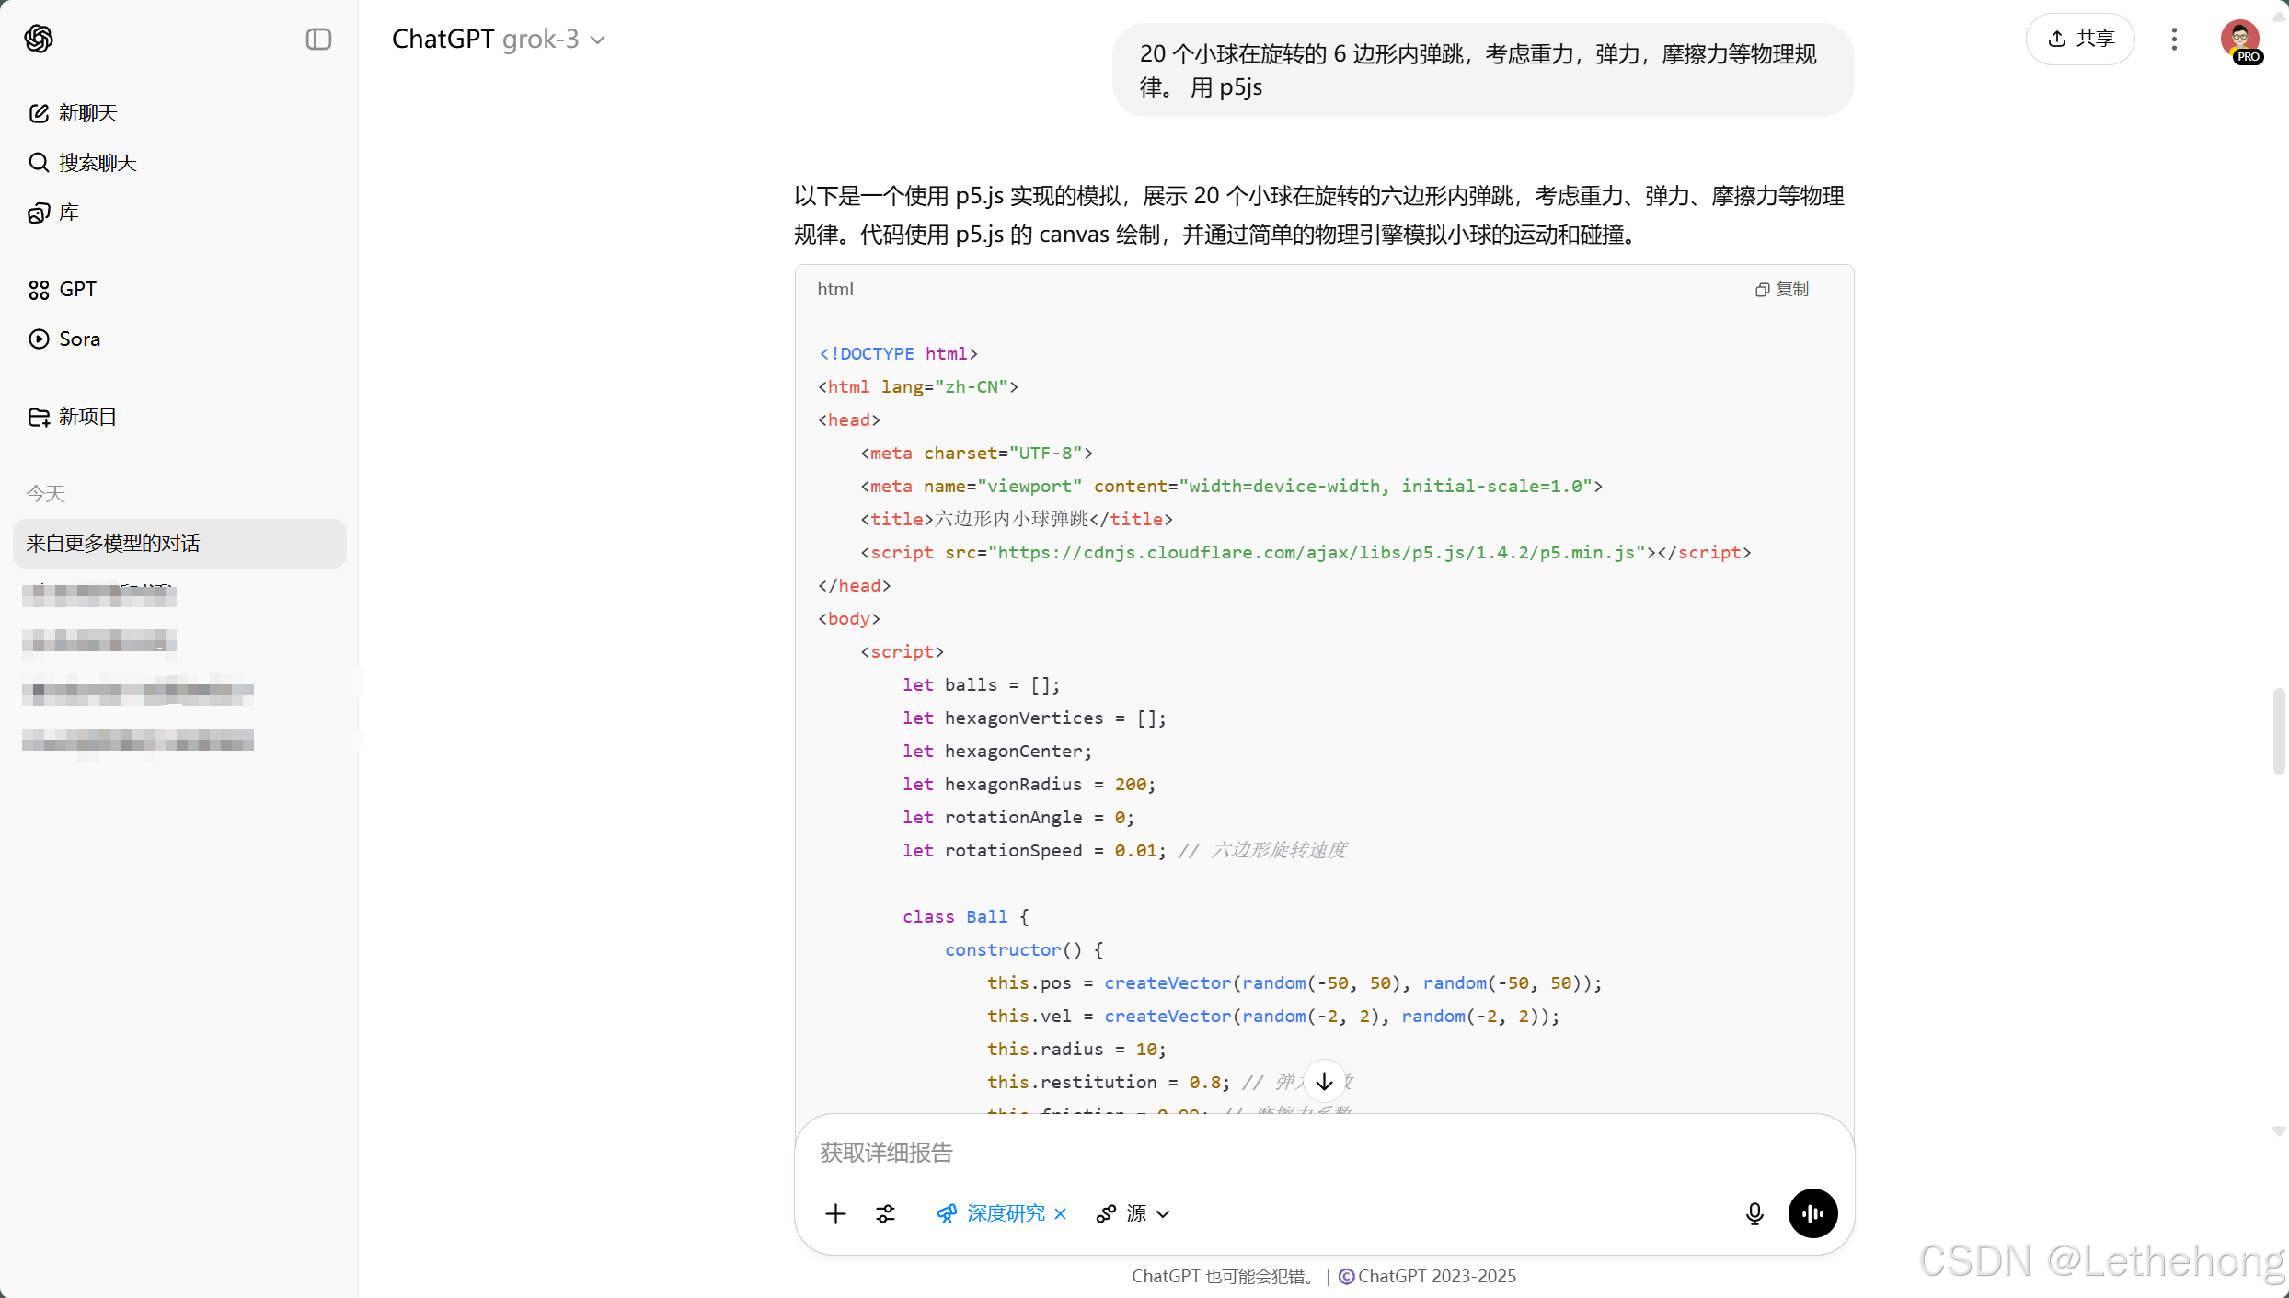Open the PRO user avatar menu
Viewport: 2289px width, 1298px height.
[x=2240, y=40]
